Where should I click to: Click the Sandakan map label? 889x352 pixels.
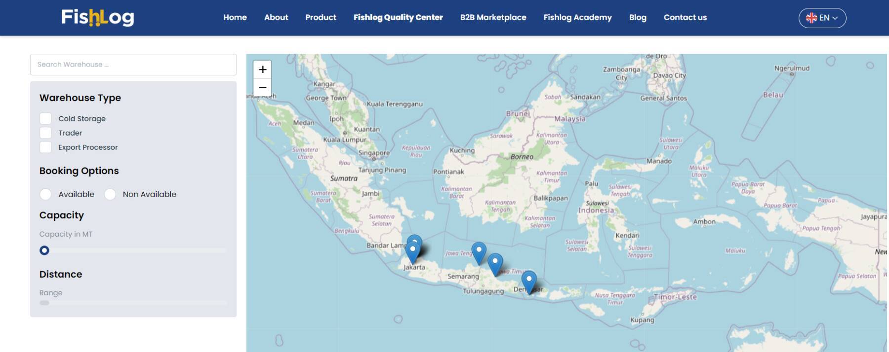(585, 97)
